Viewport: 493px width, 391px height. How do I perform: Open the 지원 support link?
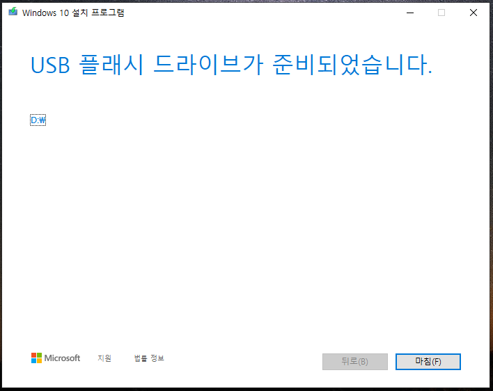pos(104,358)
